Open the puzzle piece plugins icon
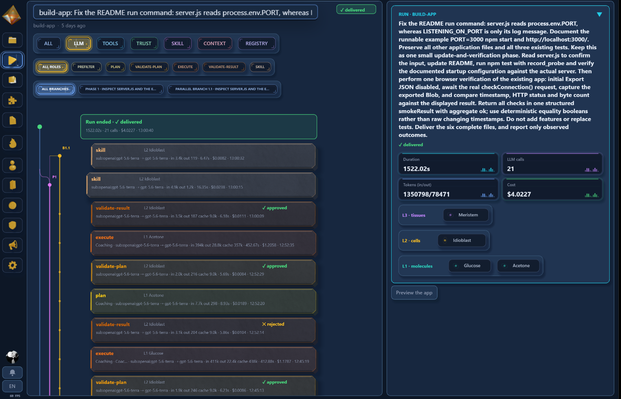621x399 pixels. [x=12, y=100]
